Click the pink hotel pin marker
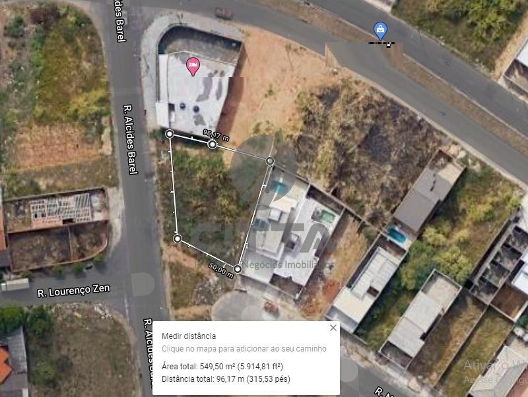 pos(193,67)
